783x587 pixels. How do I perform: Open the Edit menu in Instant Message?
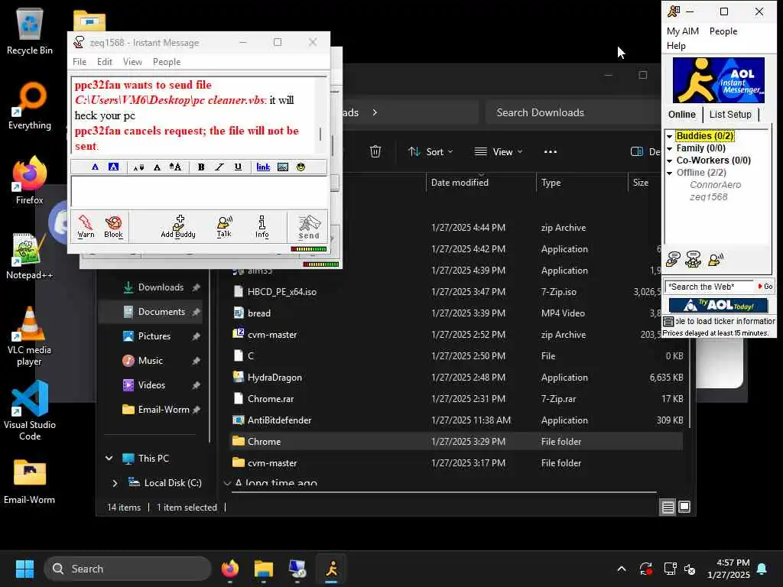point(104,62)
